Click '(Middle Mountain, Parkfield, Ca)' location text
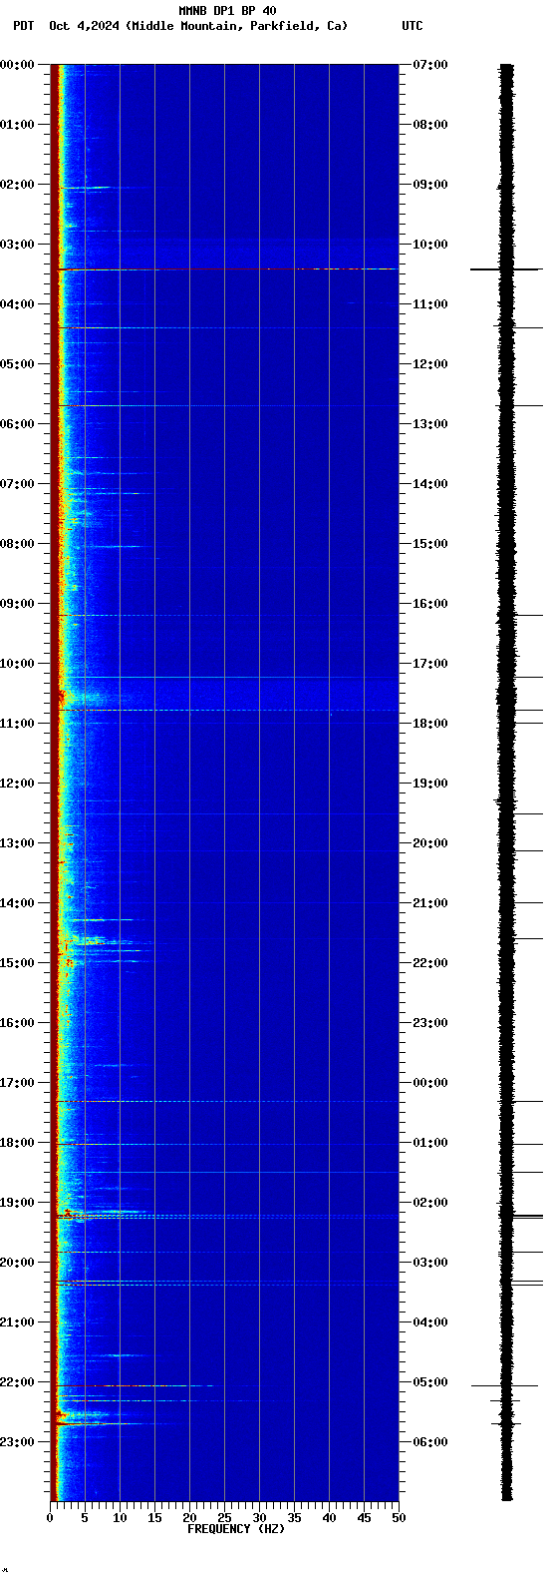Viewport: 550px width, 1581px height. (x=237, y=26)
